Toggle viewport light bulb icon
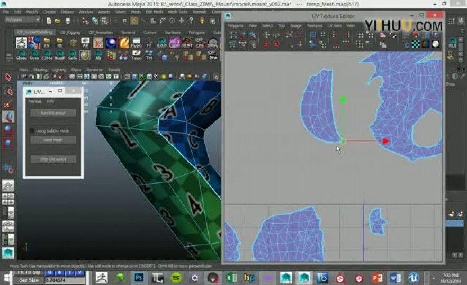 tap(164, 77)
